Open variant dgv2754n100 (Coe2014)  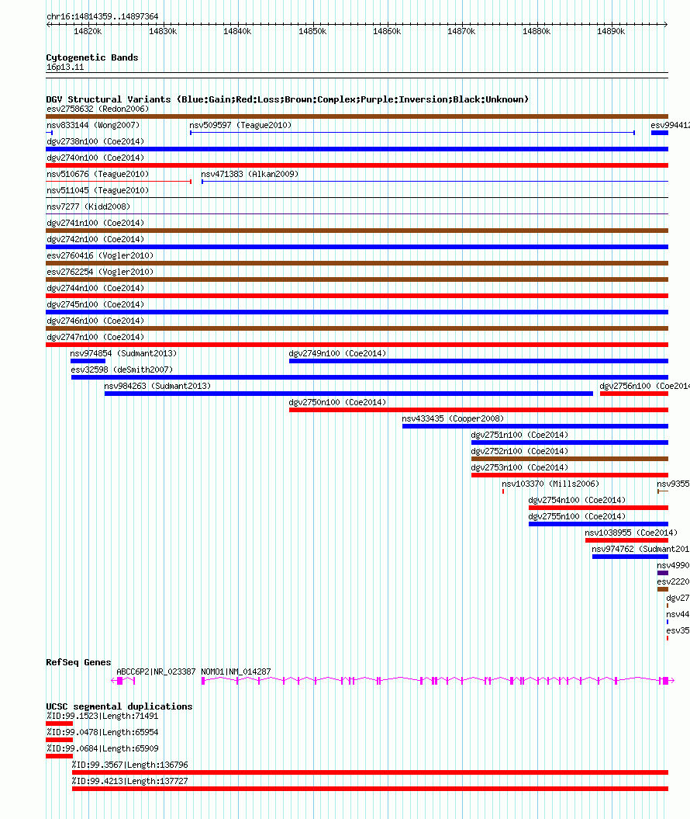(577, 501)
